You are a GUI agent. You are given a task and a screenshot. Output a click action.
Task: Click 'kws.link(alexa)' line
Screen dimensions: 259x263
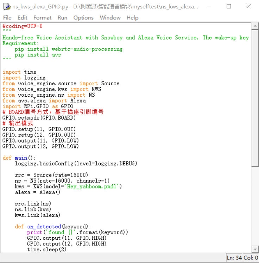[38, 215]
